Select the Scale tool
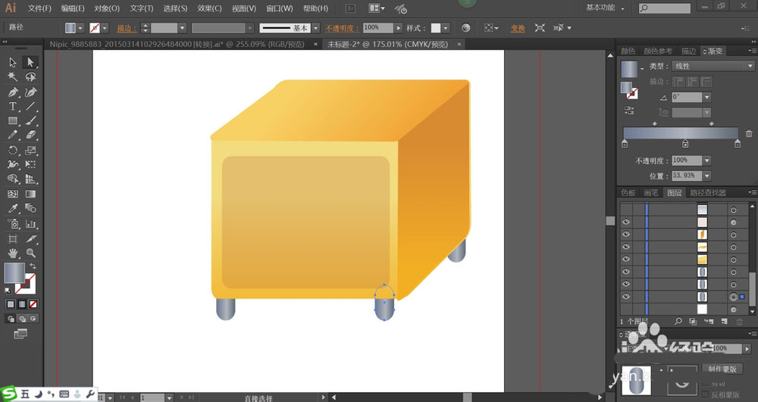Viewport: 758px width, 402px height. click(x=30, y=150)
